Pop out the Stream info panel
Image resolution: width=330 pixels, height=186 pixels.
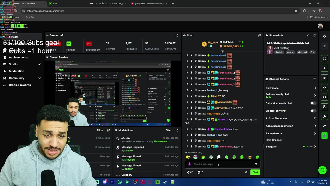[x=314, y=35]
